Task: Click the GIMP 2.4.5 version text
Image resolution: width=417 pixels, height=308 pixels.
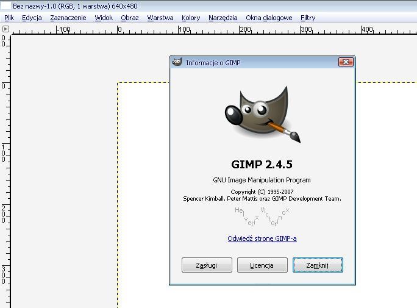Action: coord(262,165)
